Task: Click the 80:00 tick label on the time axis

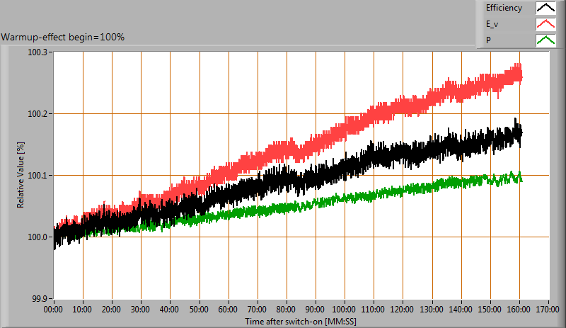Action: tap(287, 310)
